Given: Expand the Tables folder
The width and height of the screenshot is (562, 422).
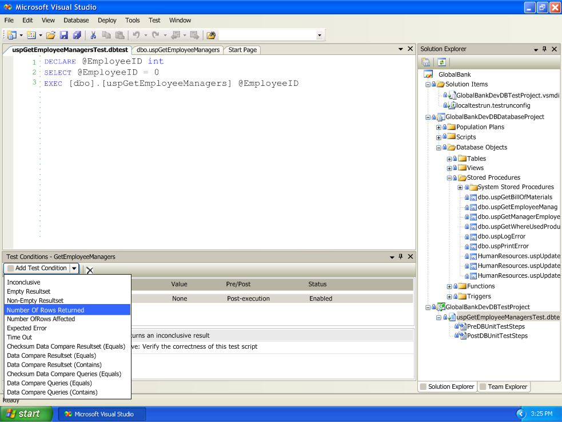Looking at the screenshot, I should point(449,159).
